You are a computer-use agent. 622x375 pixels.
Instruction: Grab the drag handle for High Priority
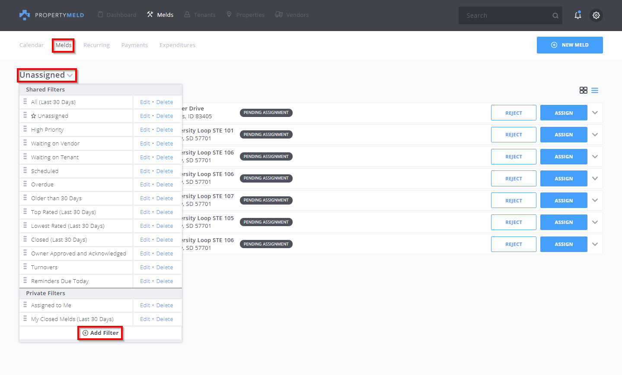click(25, 129)
